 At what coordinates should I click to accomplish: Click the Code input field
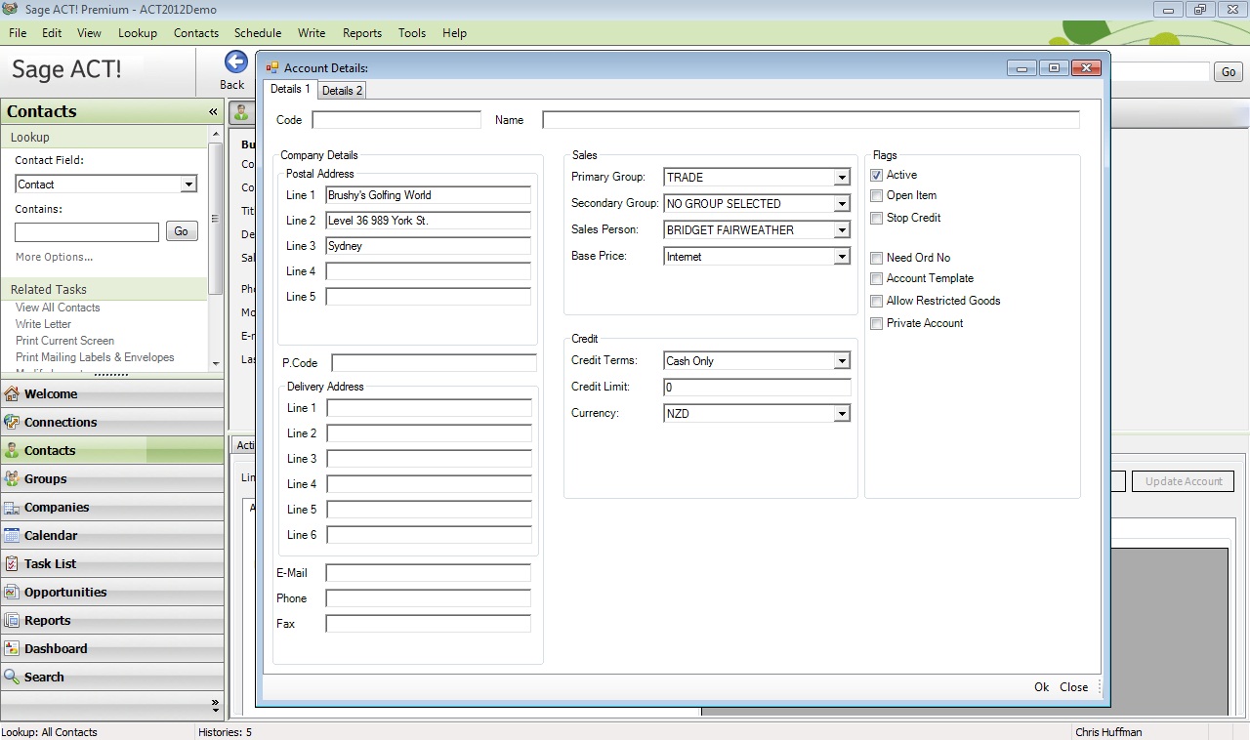coord(396,120)
